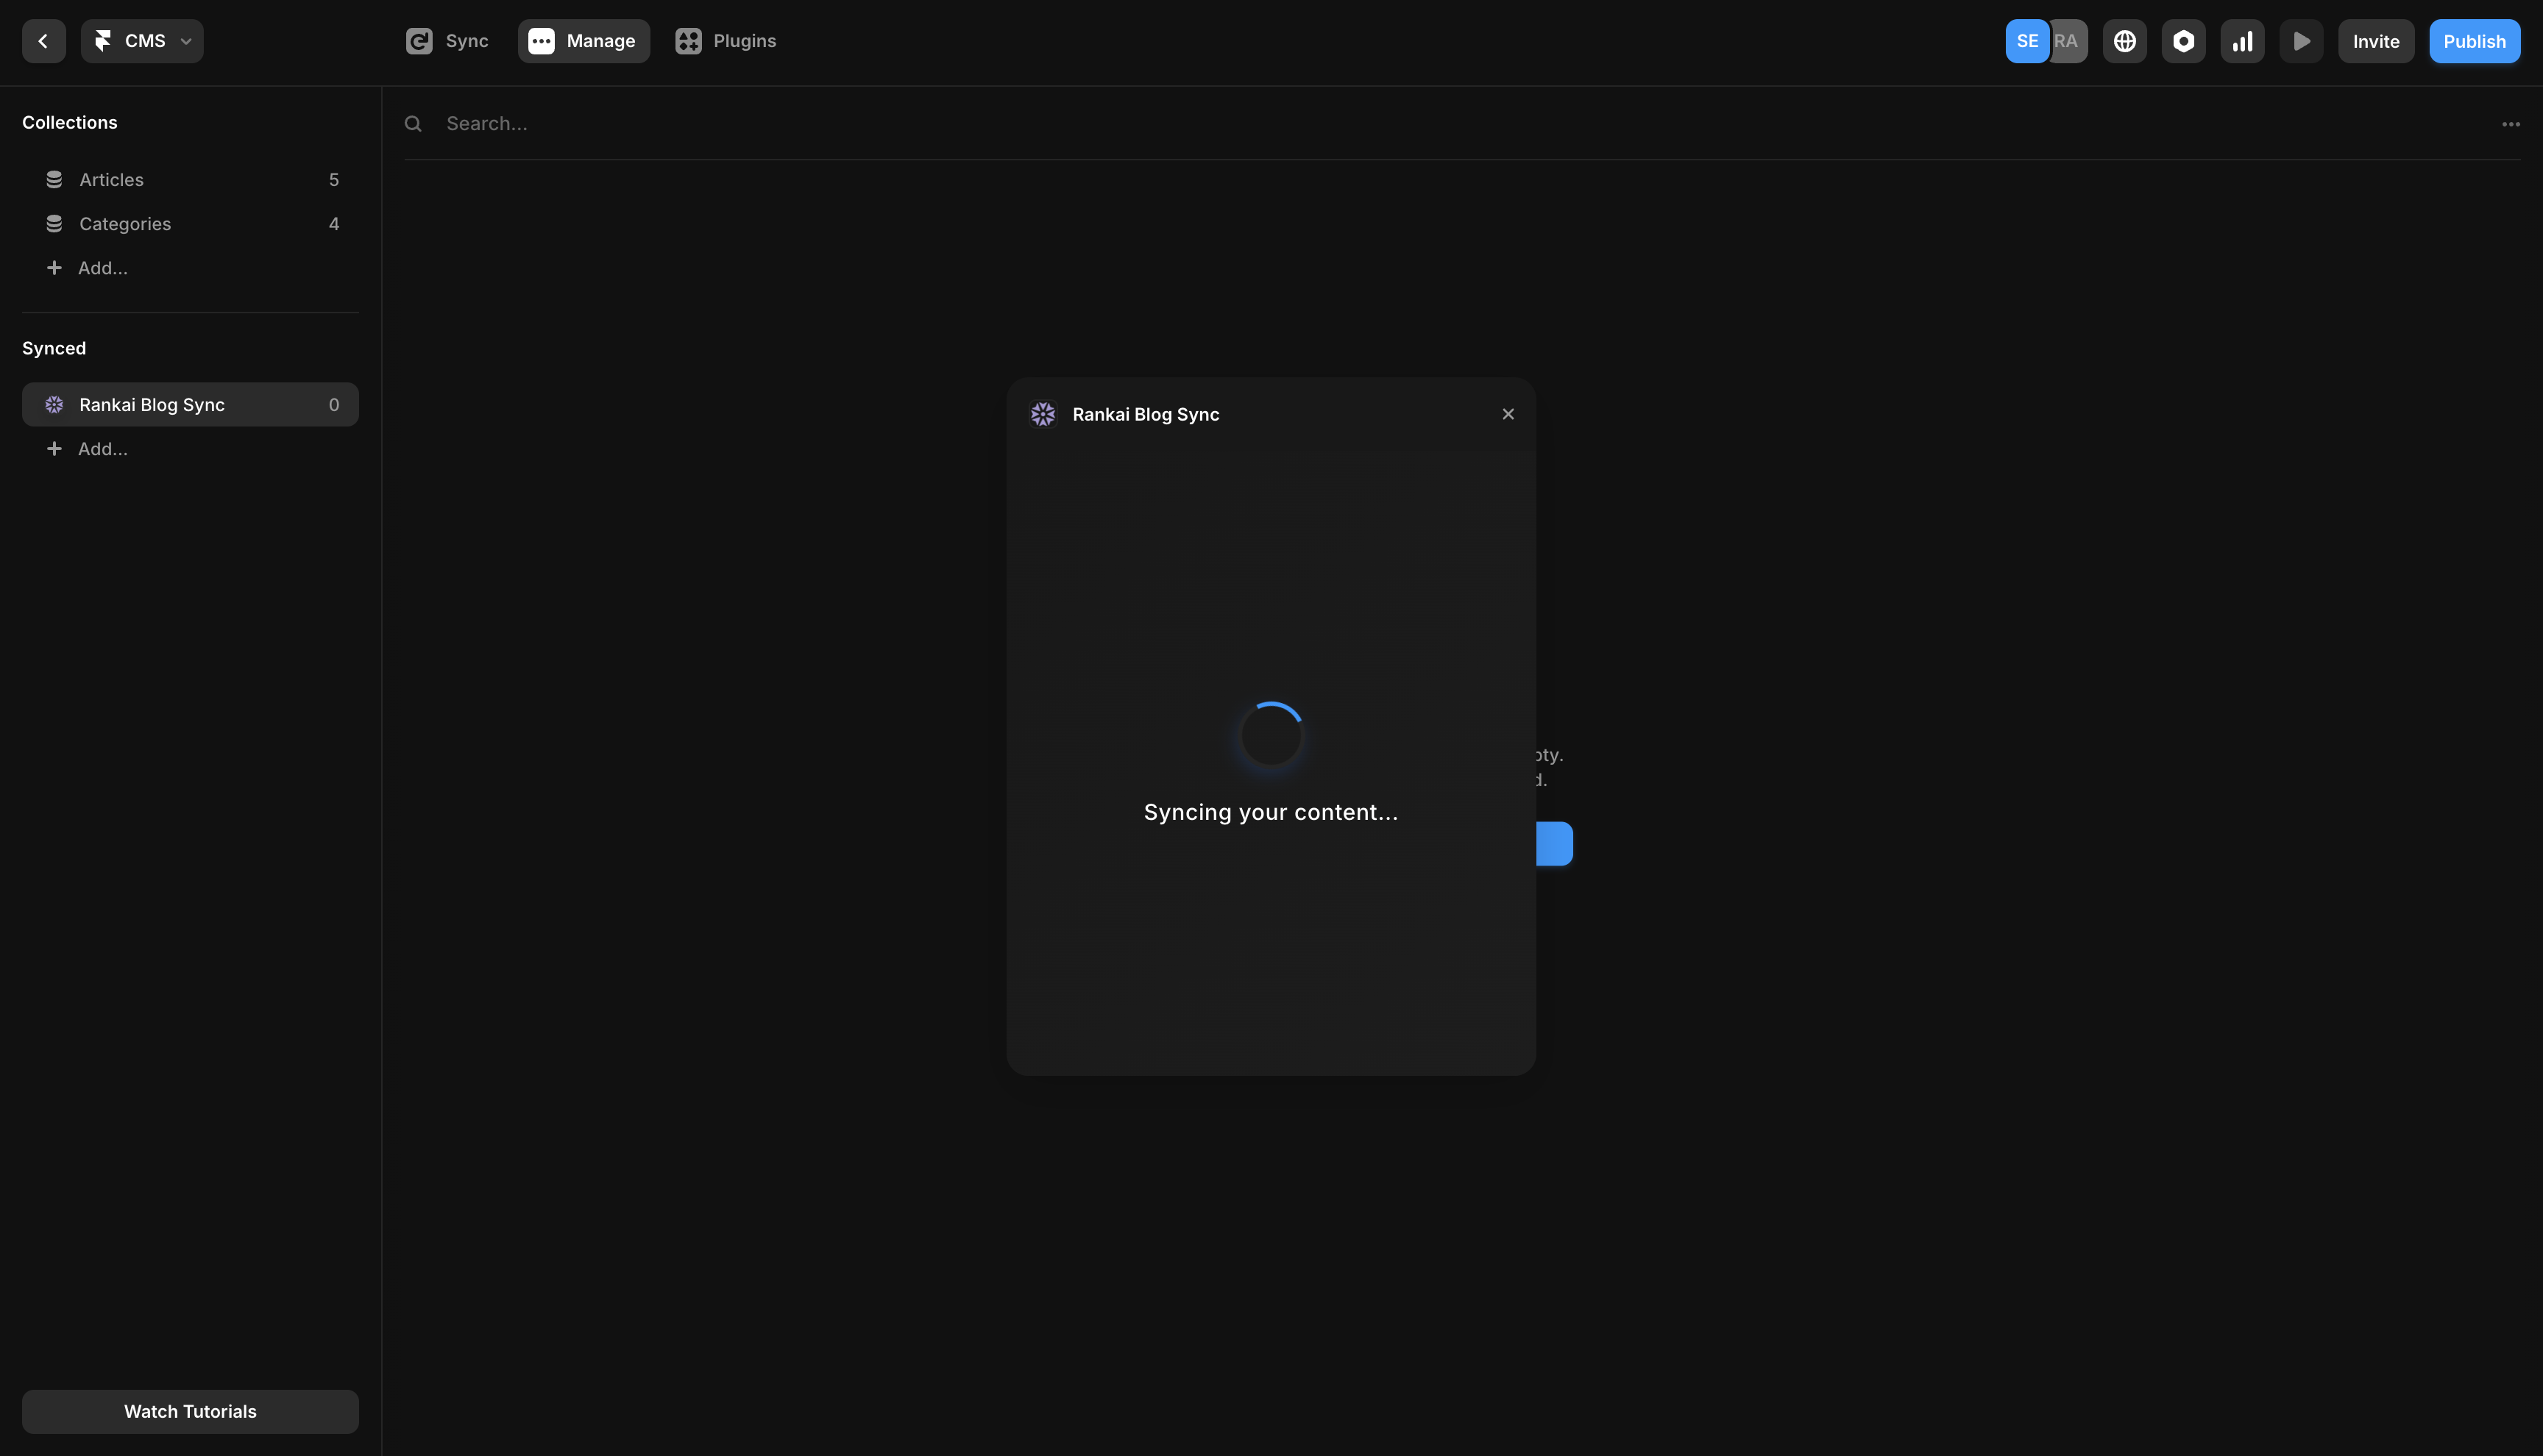
Task: Switch to the Plugins tab
Action: [x=726, y=41]
